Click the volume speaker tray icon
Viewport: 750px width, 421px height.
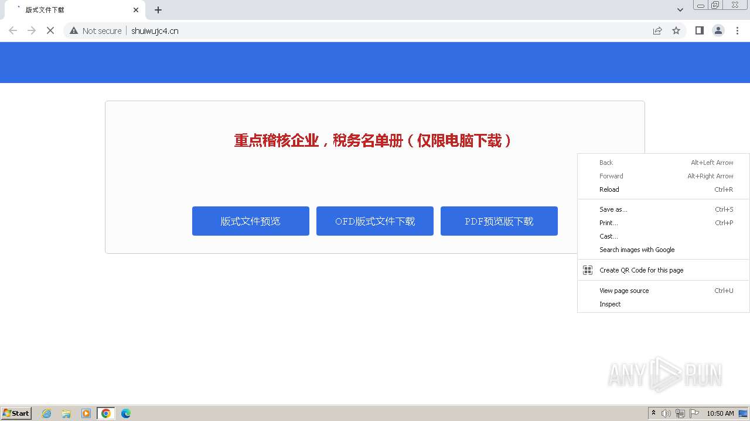click(x=666, y=413)
